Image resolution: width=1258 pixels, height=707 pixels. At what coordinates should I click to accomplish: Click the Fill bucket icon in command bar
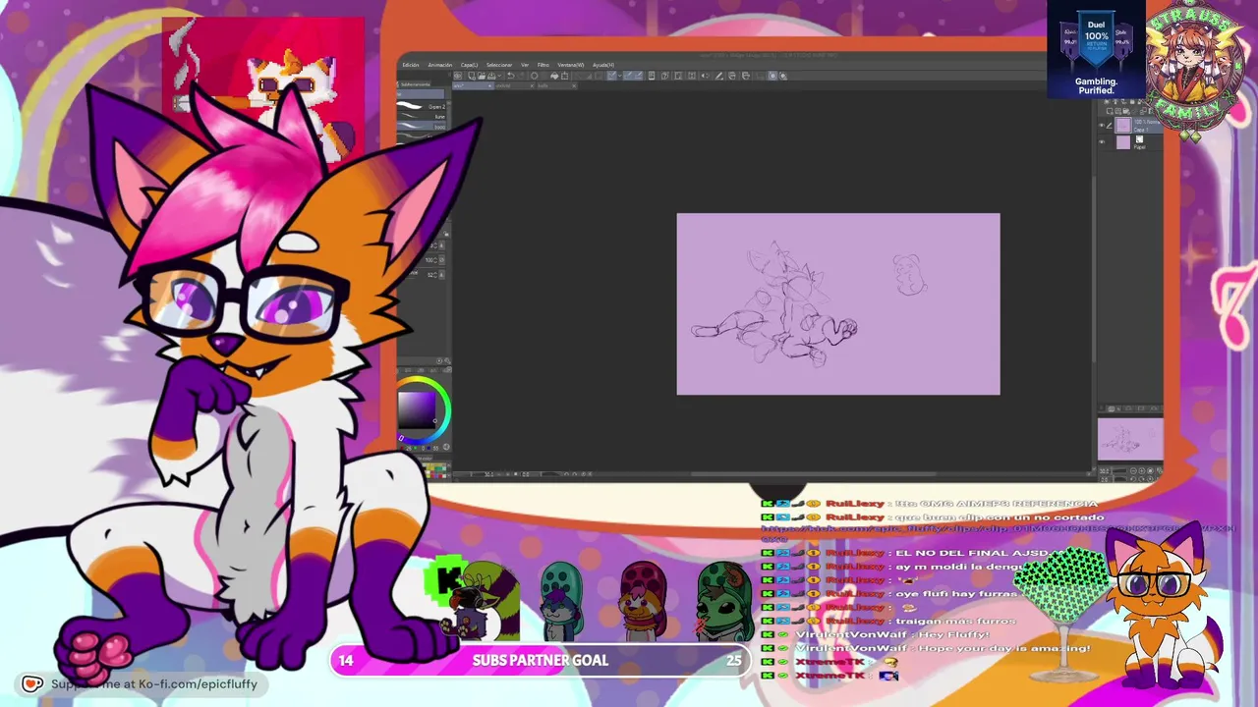[x=554, y=76]
